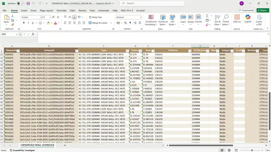This screenshot has width=271, height=152.
Task: Open Format as Table gallery
Action: pos(163,20)
